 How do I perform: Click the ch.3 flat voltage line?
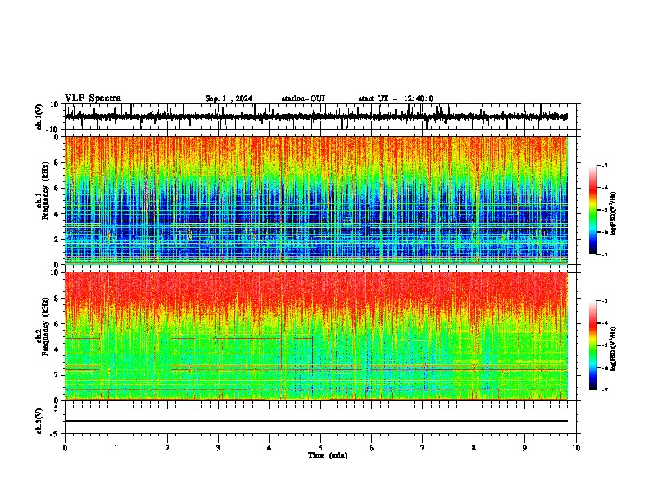[x=315, y=421]
